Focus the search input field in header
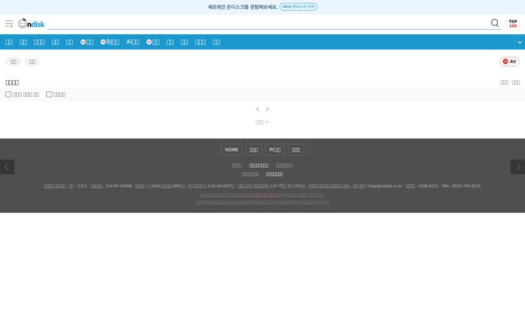Viewport: 525px width, 328px height. [268, 23]
